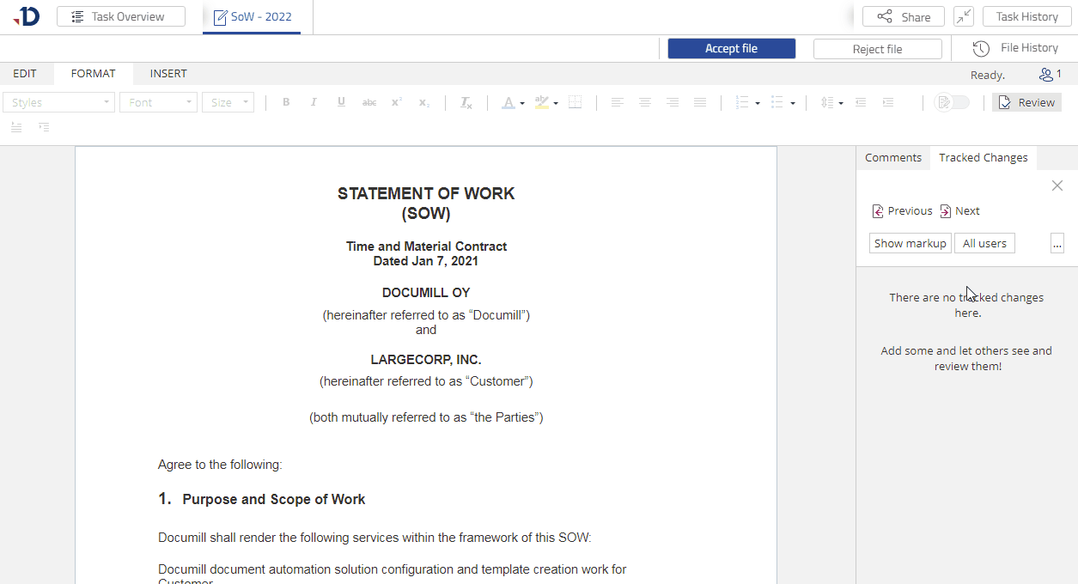This screenshot has width=1078, height=584.
Task: Toggle the track changes switch
Action: tap(952, 102)
